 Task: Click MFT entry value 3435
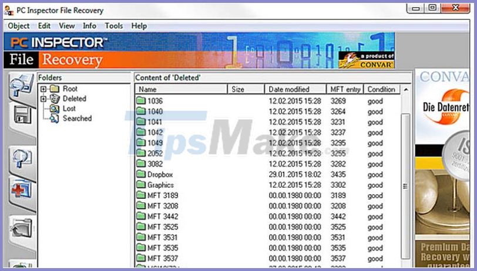[x=338, y=174]
